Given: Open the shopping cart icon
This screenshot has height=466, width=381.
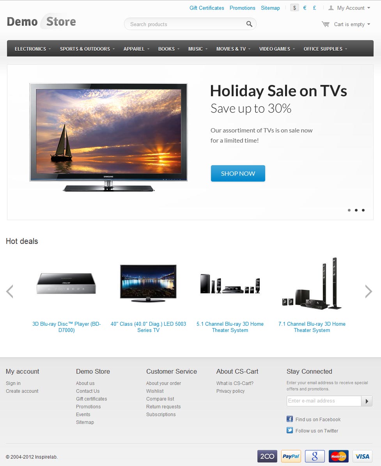Looking at the screenshot, I should [326, 24].
